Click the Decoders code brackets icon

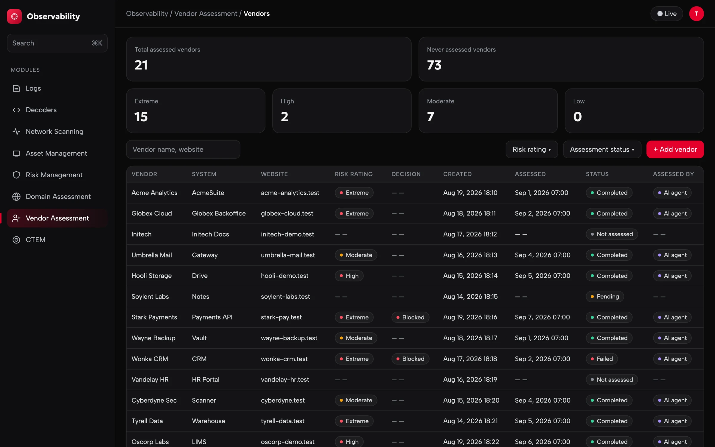pyautogui.click(x=16, y=110)
